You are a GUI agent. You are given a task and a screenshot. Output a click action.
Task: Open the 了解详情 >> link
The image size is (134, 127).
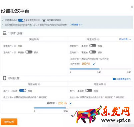[x=76, y=25]
